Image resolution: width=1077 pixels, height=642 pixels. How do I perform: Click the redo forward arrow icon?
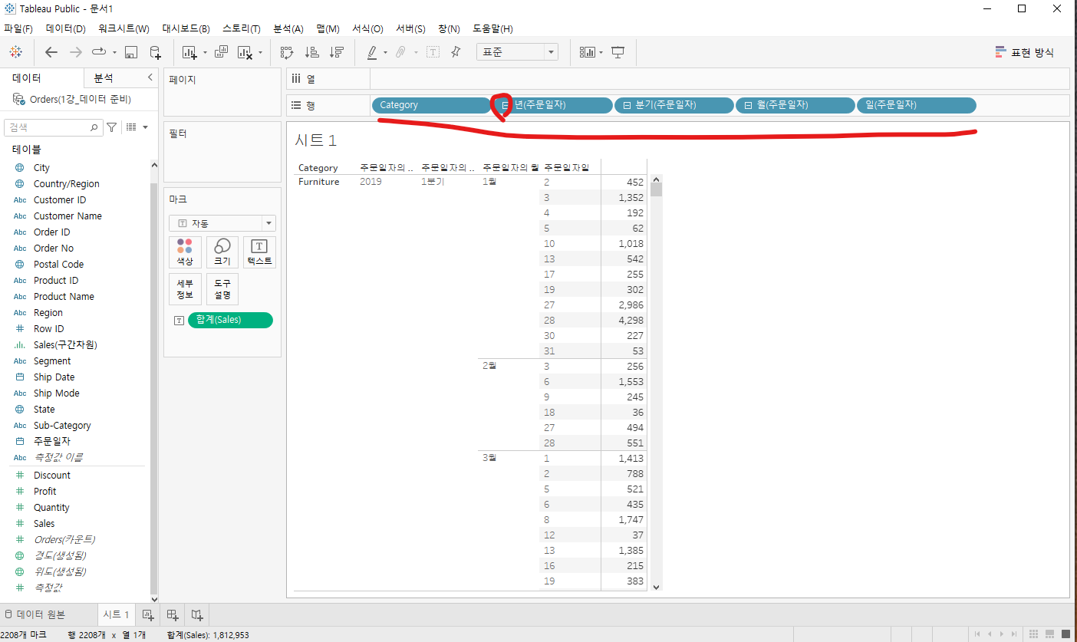point(75,52)
